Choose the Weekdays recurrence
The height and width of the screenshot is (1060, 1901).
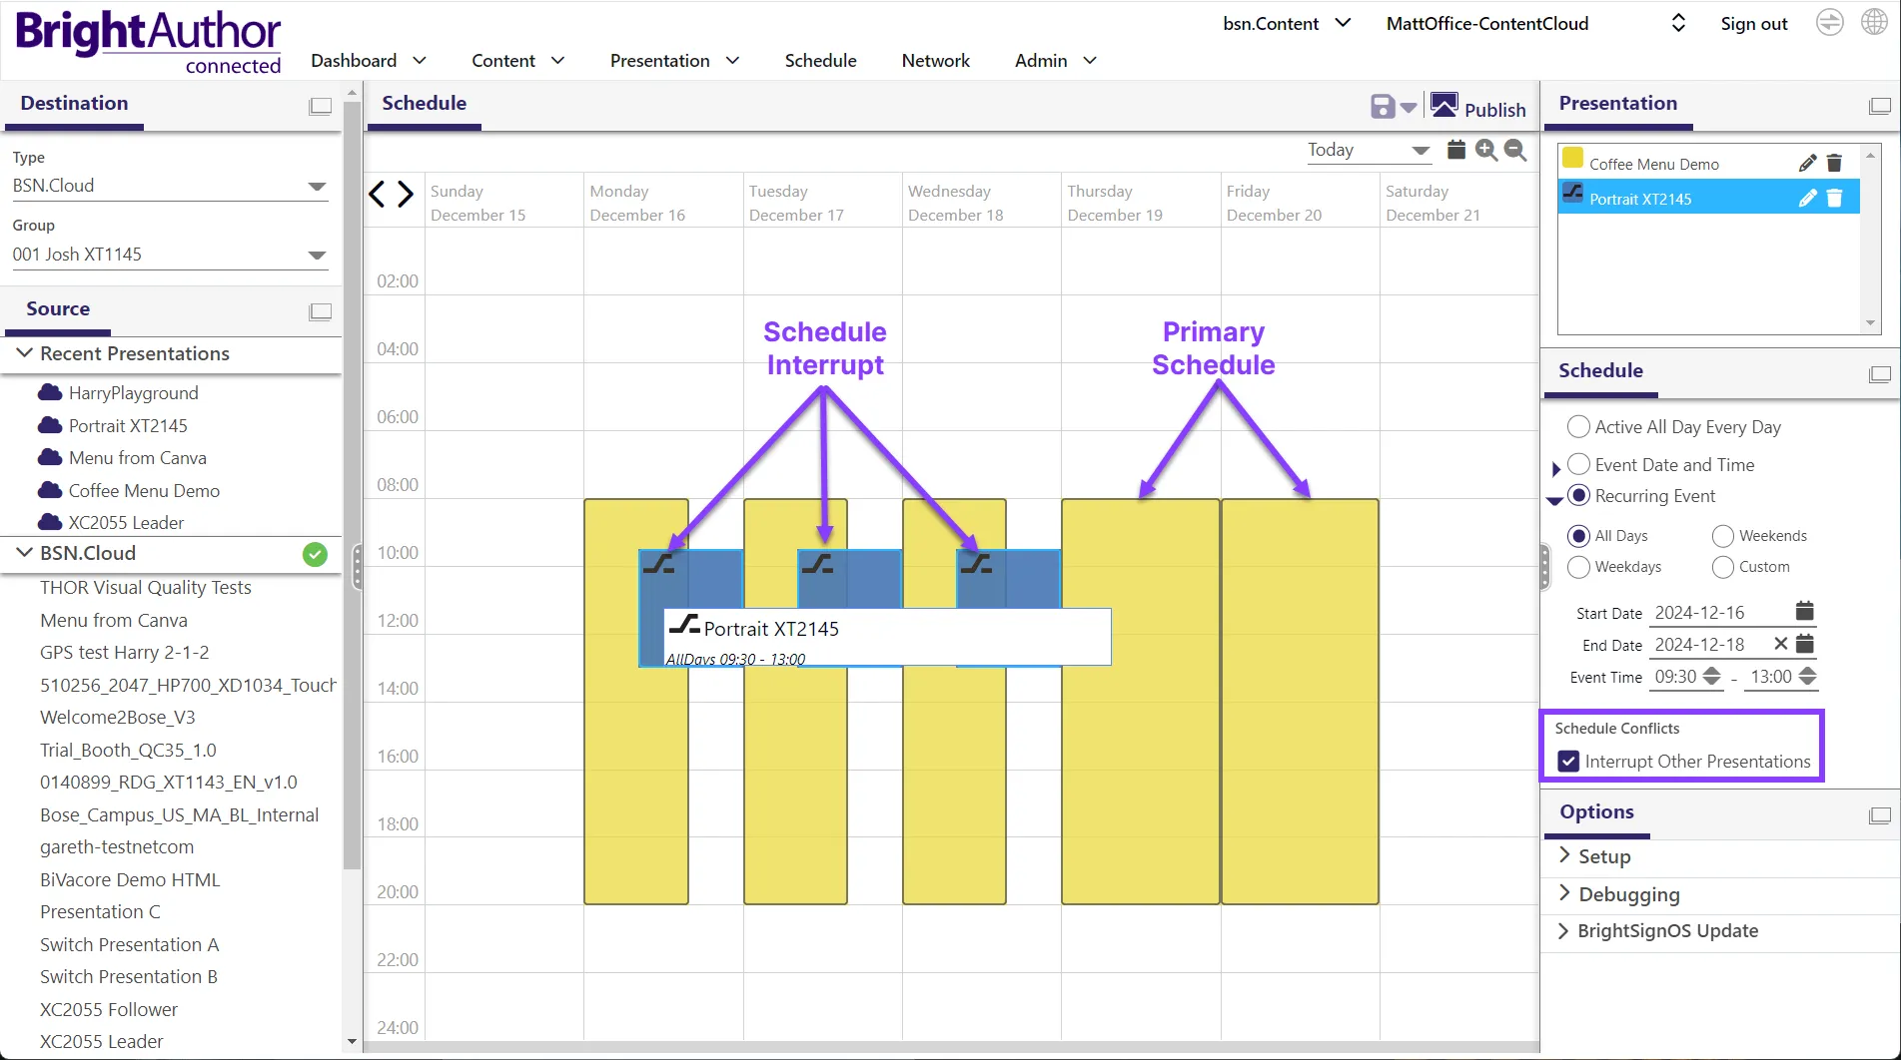pyautogui.click(x=1578, y=567)
